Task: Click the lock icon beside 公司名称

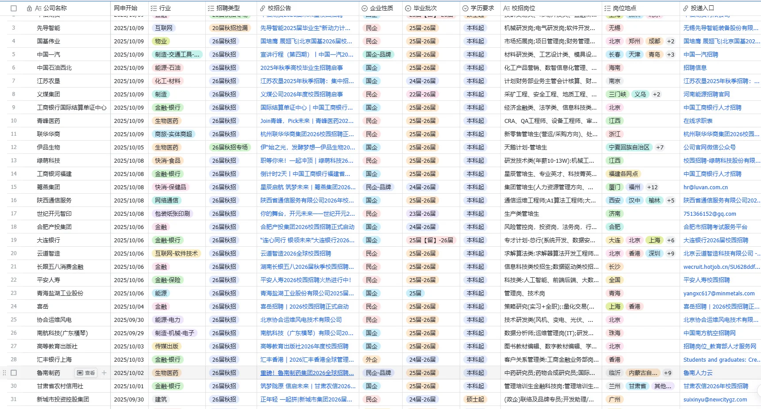Action: coord(29,8)
